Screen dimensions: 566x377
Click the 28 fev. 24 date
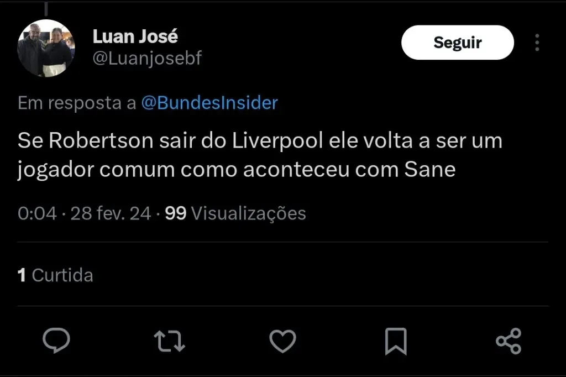coord(111,213)
